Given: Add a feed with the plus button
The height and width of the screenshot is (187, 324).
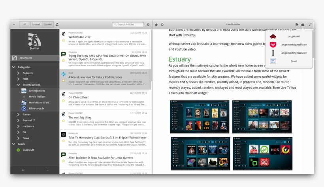Looking at the screenshot, I should point(23,170).
